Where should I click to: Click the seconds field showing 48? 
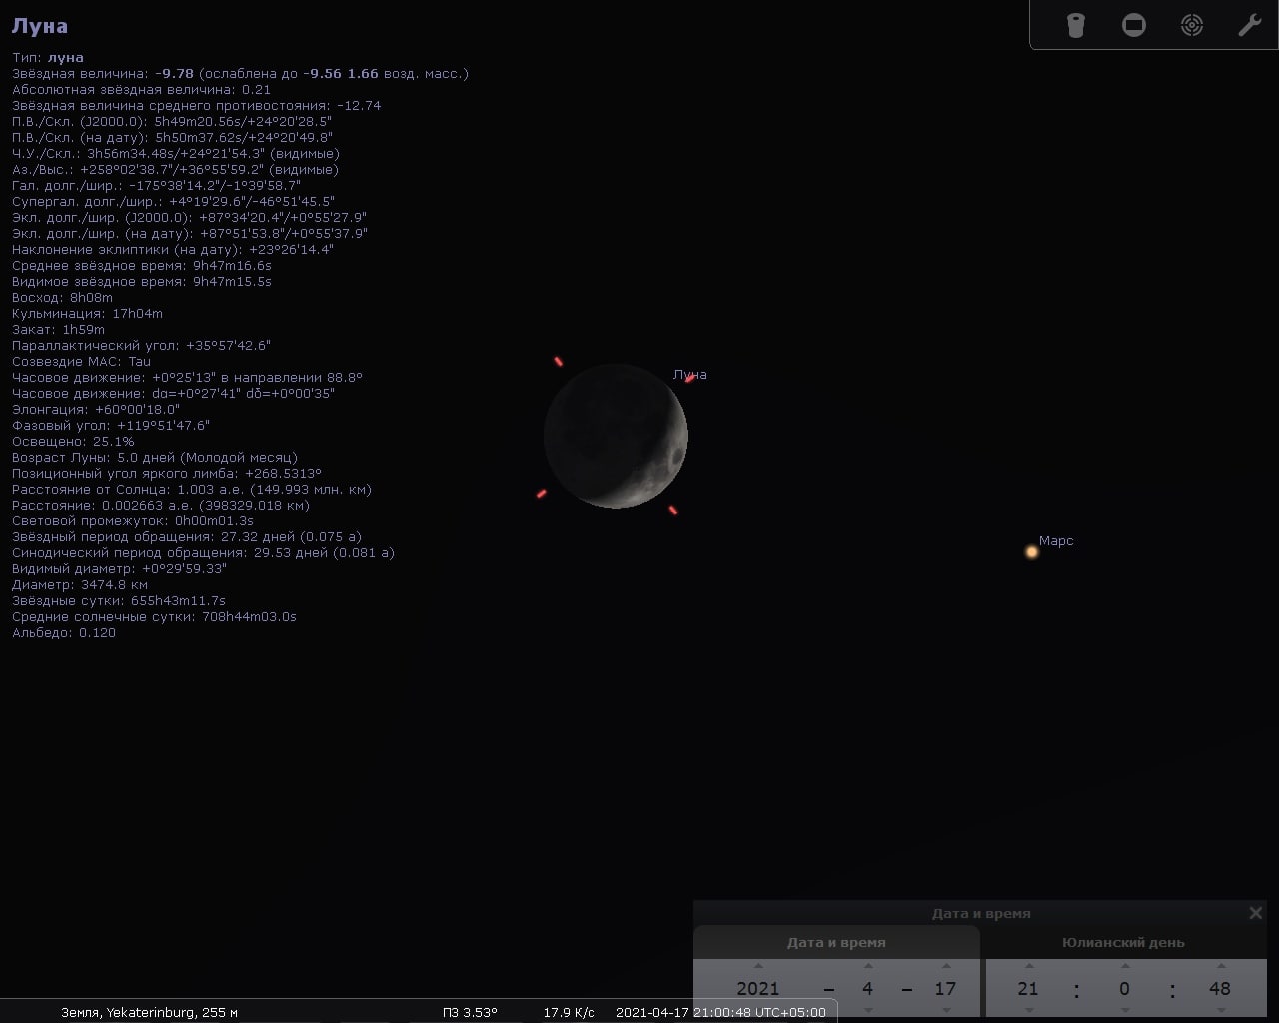[1220, 989]
